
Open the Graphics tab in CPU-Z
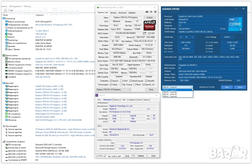click(132, 100)
